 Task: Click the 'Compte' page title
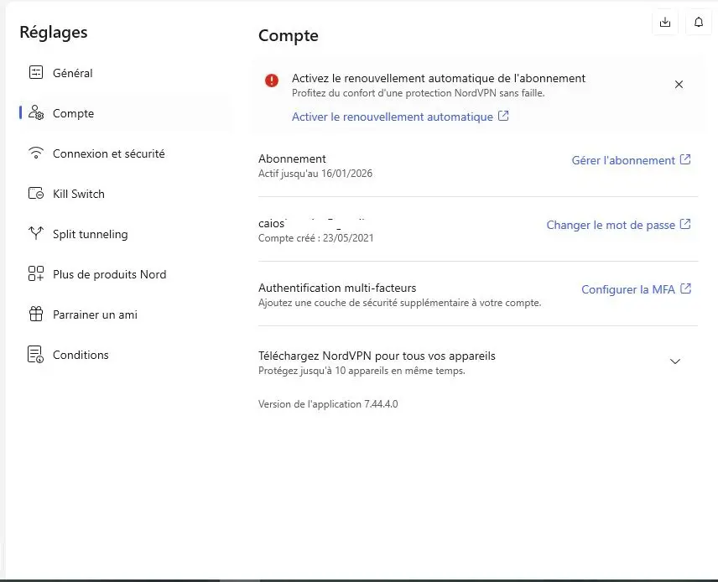pyautogui.click(x=288, y=36)
